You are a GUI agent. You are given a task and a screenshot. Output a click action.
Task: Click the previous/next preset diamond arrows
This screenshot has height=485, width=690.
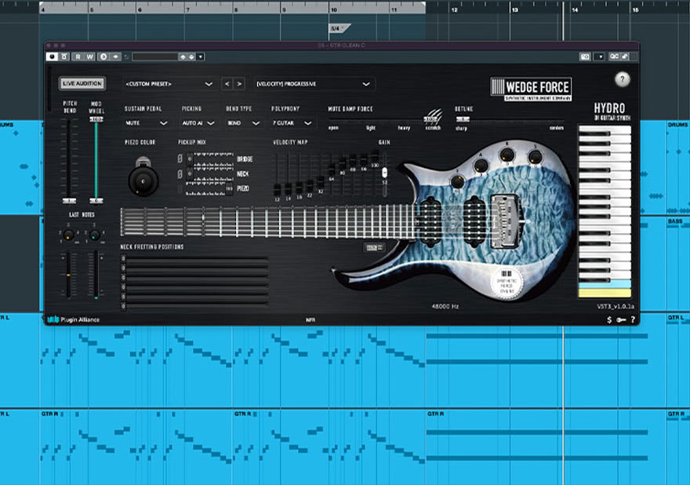coord(187,57)
